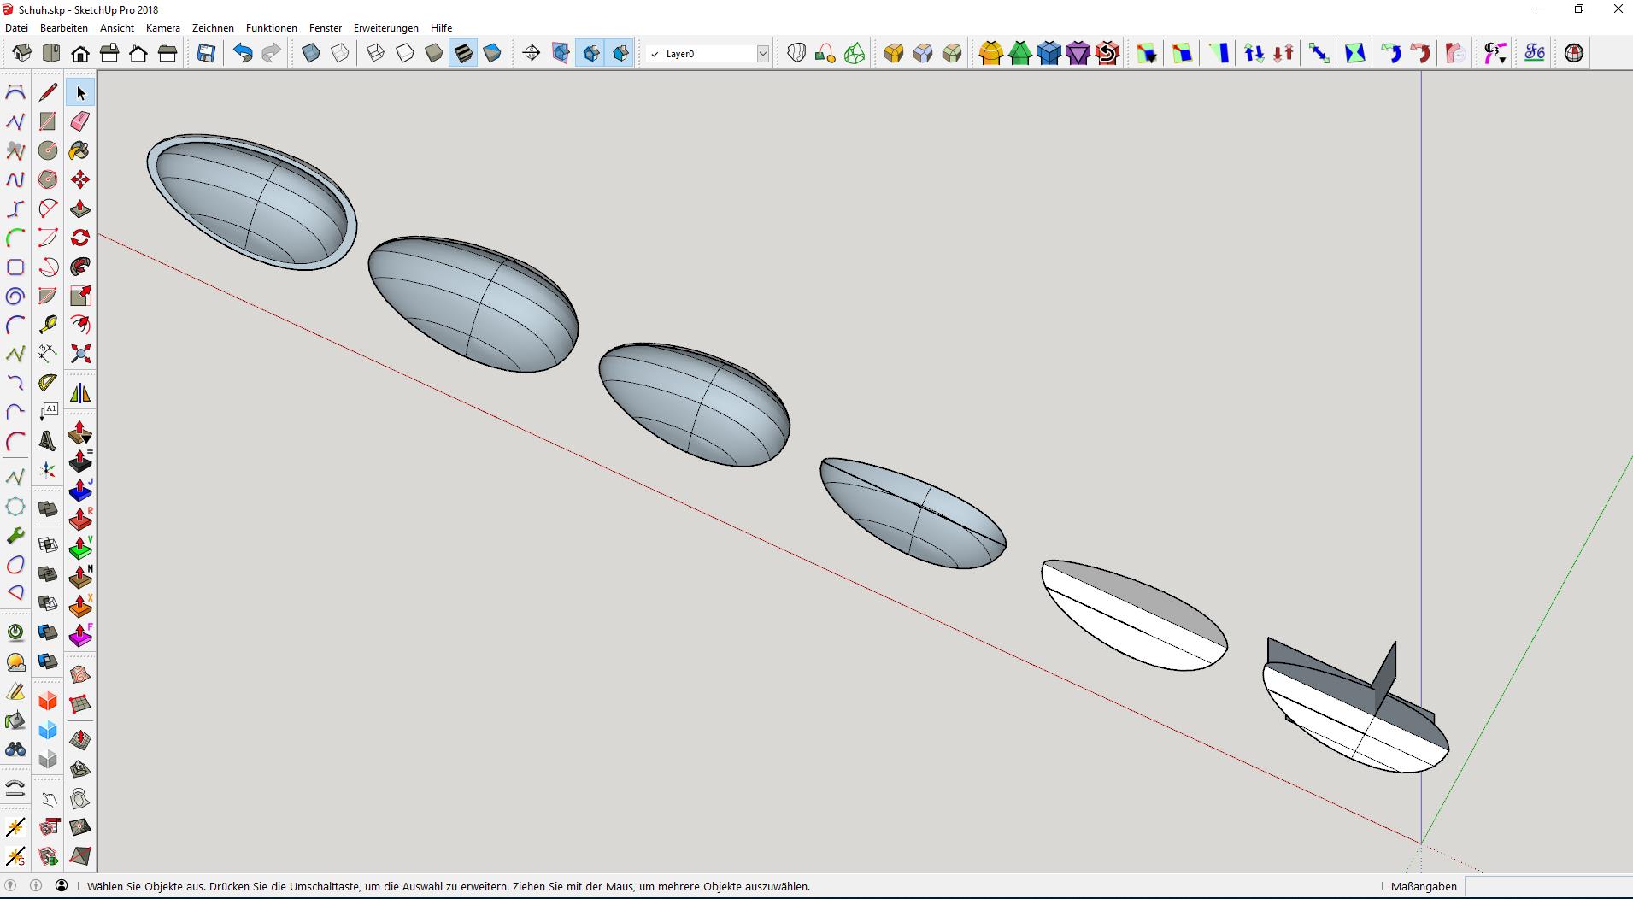This screenshot has height=899, width=1633.
Task: Expand the layer list arrow button
Action: click(x=763, y=54)
